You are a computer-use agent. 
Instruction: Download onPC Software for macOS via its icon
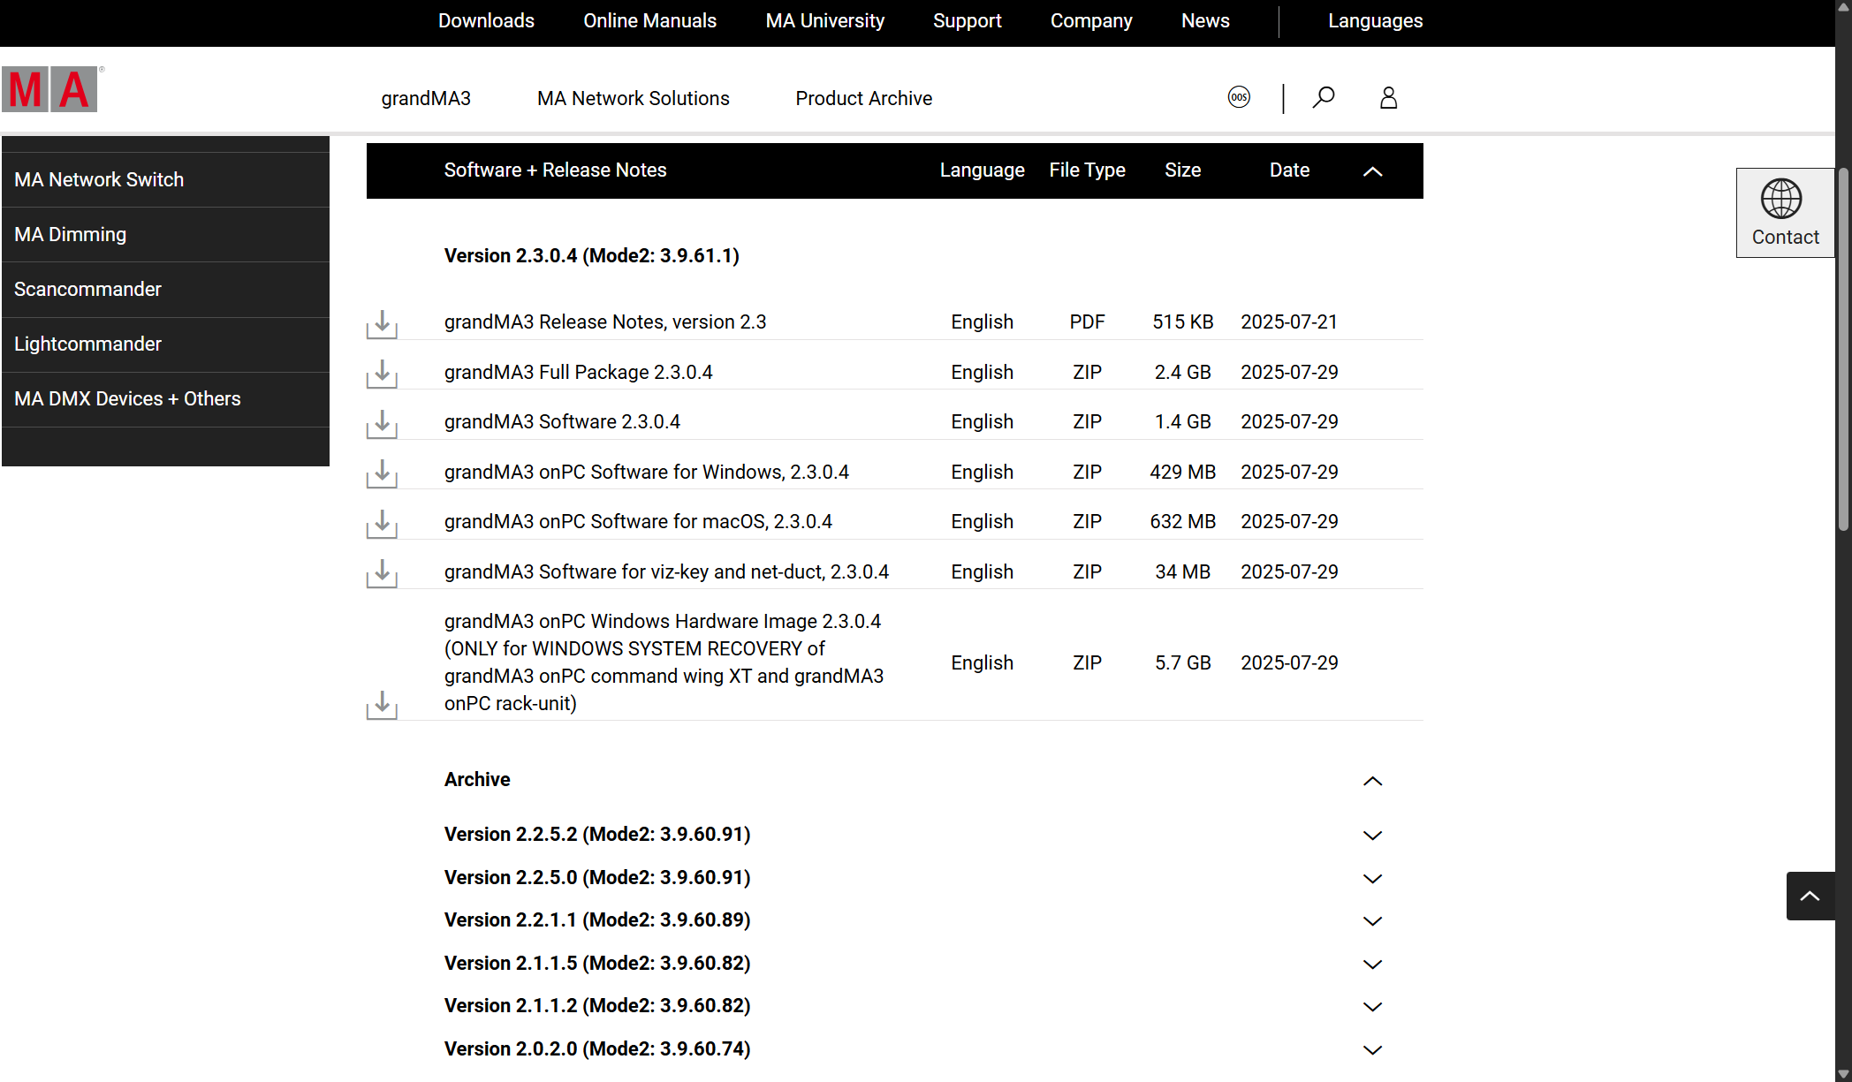pos(382,523)
